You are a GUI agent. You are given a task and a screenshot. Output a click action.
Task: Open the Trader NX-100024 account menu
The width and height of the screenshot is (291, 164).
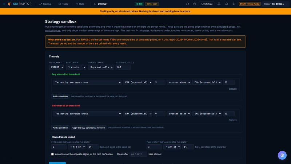[x=275, y=4]
